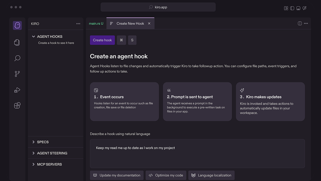Open the Search magnifier icon

(x=17, y=58)
